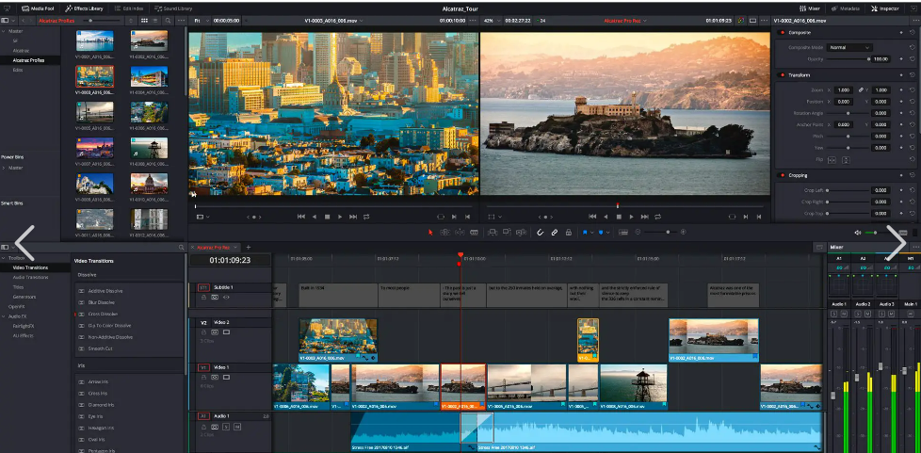Expand the Master bin in media pool
Image resolution: width=921 pixels, height=453 pixels.
click(4, 30)
